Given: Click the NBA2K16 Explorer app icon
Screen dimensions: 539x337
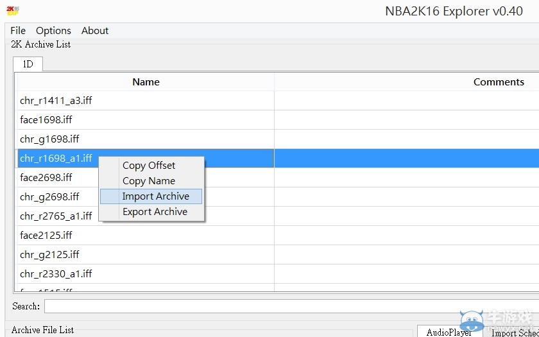Looking at the screenshot, I should point(13,11).
